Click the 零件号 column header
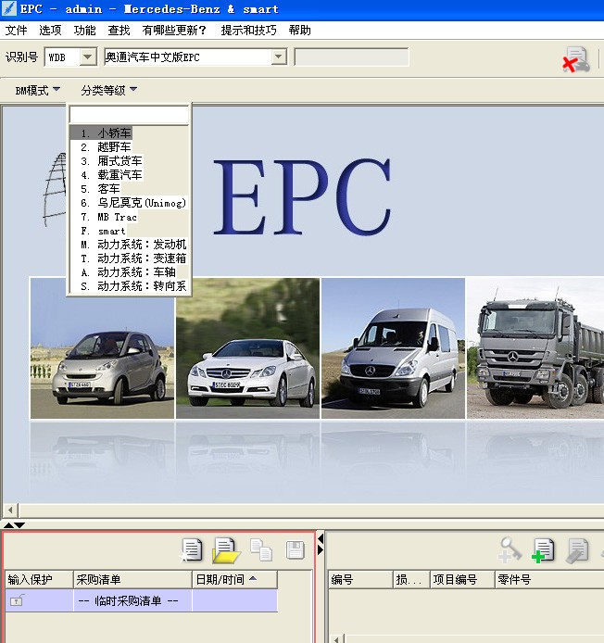604x643 pixels. click(549, 579)
